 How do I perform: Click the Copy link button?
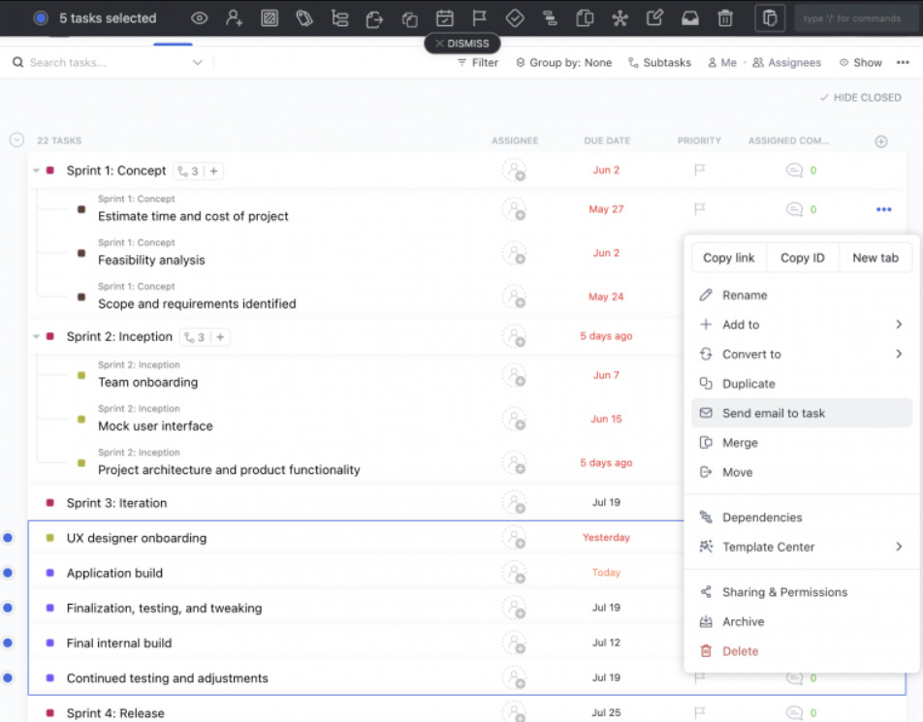728,257
